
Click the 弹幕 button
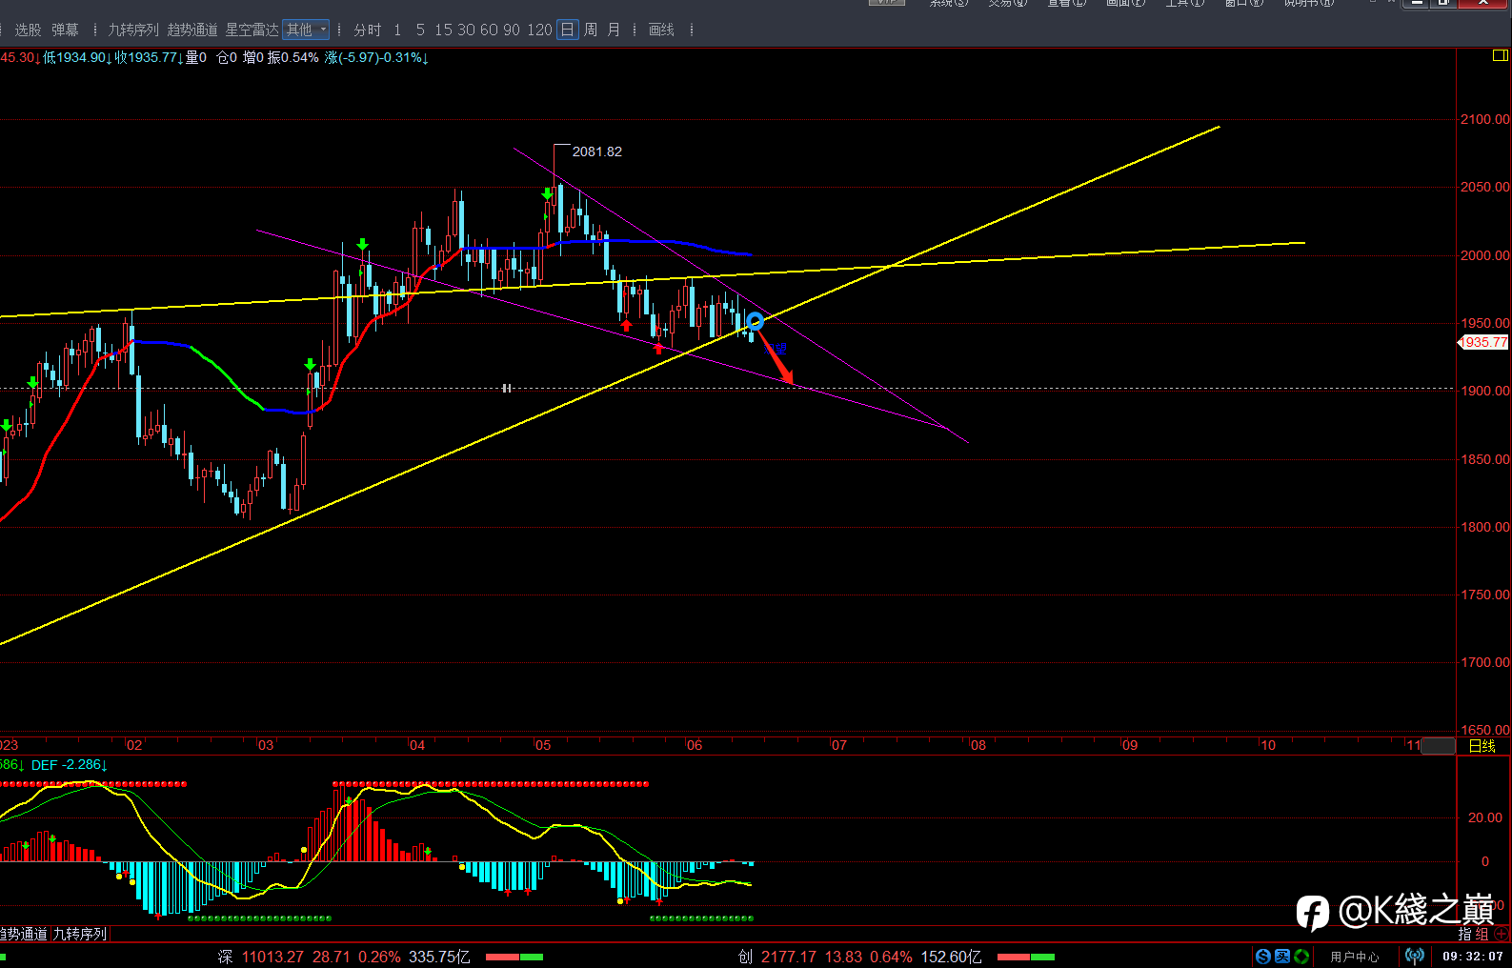coord(65,30)
